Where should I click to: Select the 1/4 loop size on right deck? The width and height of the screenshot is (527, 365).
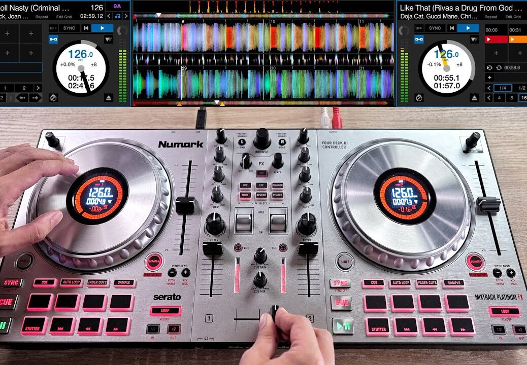tap(503, 88)
